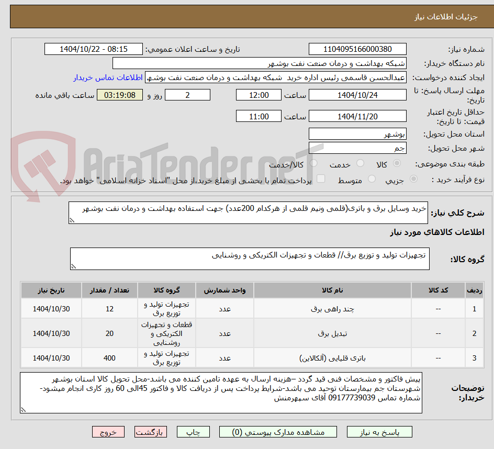Click the خروج exit button
The image size is (494, 449).
click(x=108, y=432)
